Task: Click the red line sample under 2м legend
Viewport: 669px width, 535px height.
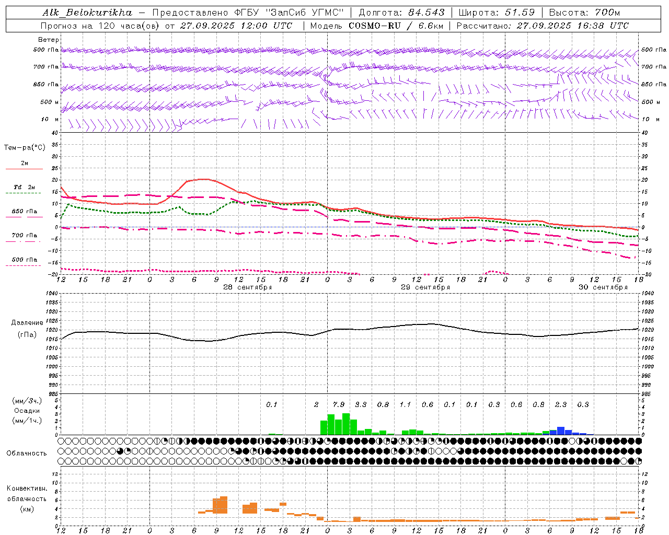Action: (x=25, y=169)
